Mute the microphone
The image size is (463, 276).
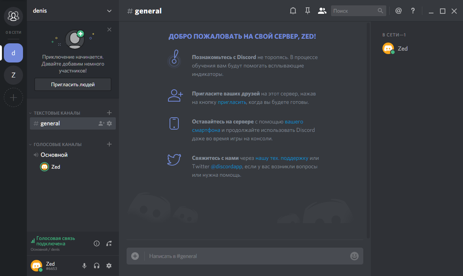[x=84, y=266]
